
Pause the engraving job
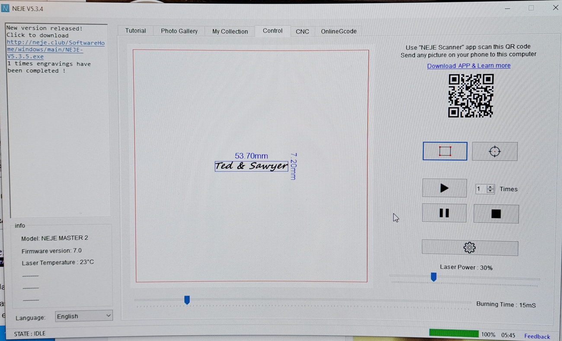pyautogui.click(x=444, y=213)
